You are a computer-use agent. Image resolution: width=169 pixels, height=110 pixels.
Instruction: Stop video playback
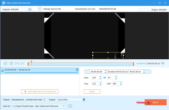click(11, 63)
